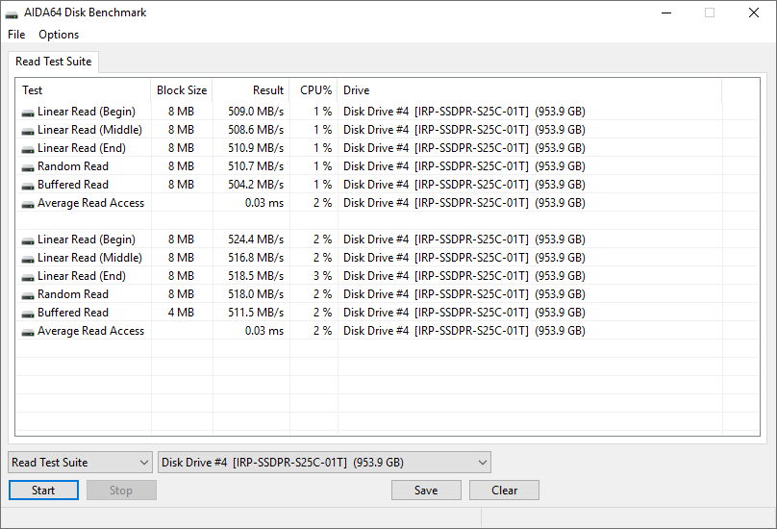This screenshot has width=777, height=529.
Task: Expand the Disk Drive #4 selector
Action: coord(324,463)
